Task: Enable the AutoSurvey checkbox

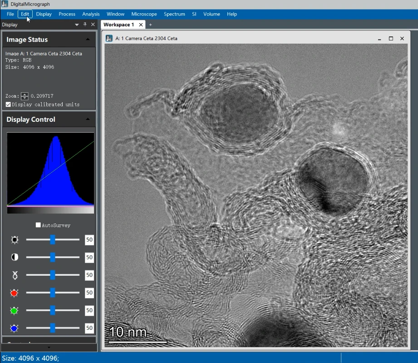Action: pos(38,225)
